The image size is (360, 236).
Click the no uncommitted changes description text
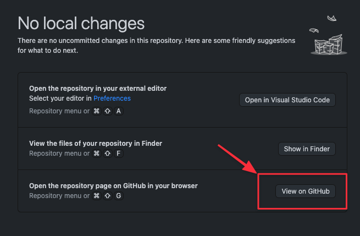point(156,46)
